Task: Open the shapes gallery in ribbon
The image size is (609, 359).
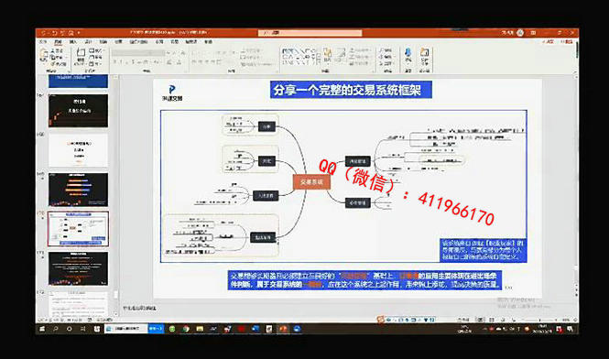Action: 299,57
